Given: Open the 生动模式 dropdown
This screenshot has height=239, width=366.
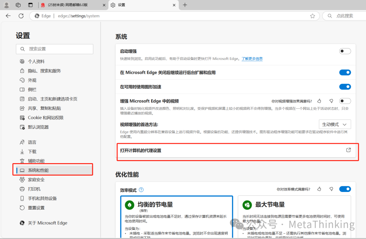Looking at the screenshot, I should pyautogui.click(x=335, y=125).
